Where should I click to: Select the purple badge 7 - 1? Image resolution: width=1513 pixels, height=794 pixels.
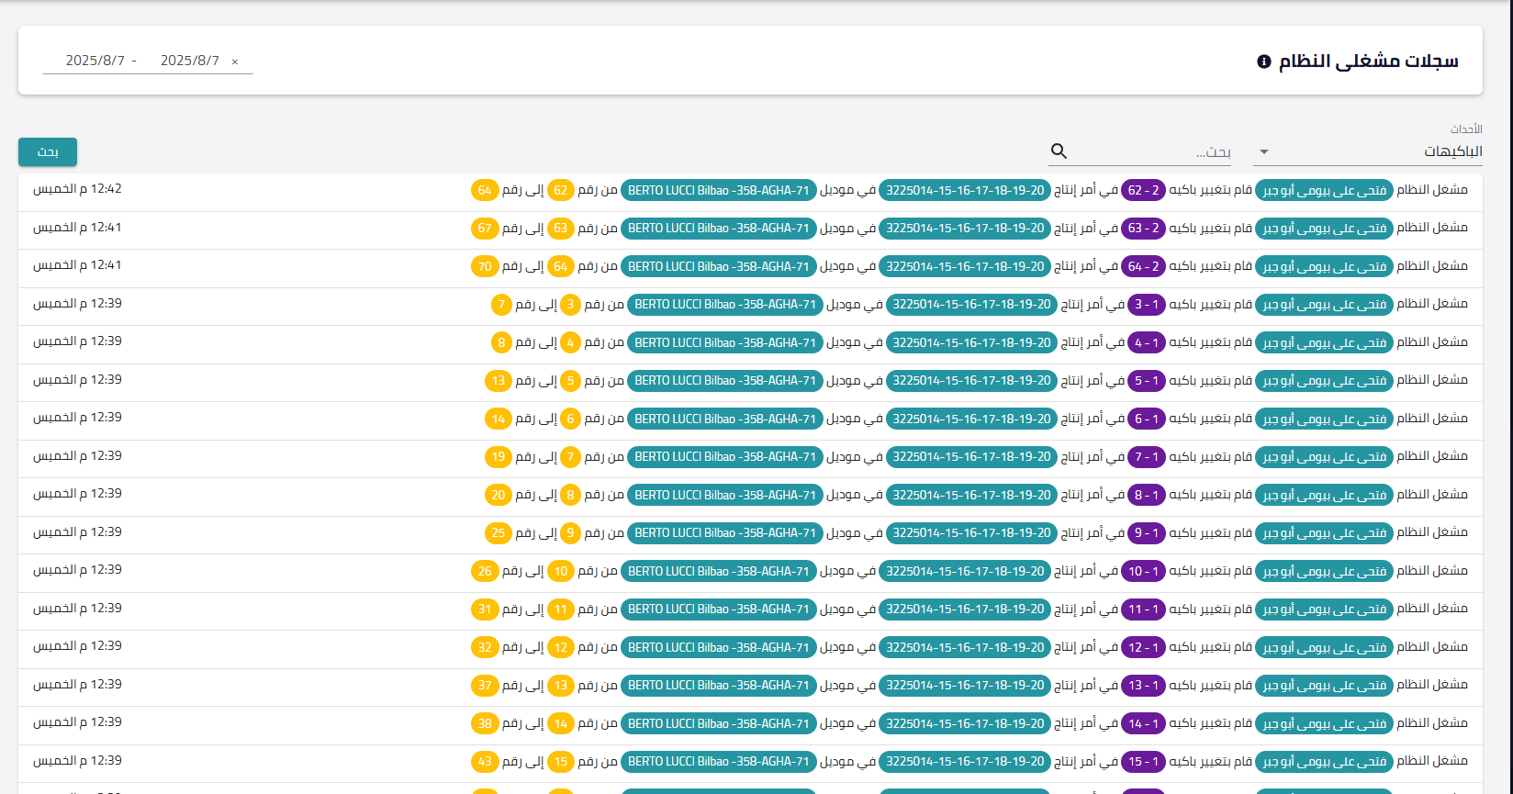pyautogui.click(x=1147, y=456)
